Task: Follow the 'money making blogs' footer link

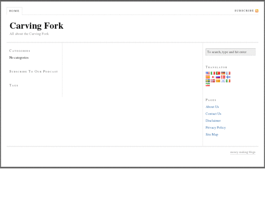Action: (x=243, y=152)
